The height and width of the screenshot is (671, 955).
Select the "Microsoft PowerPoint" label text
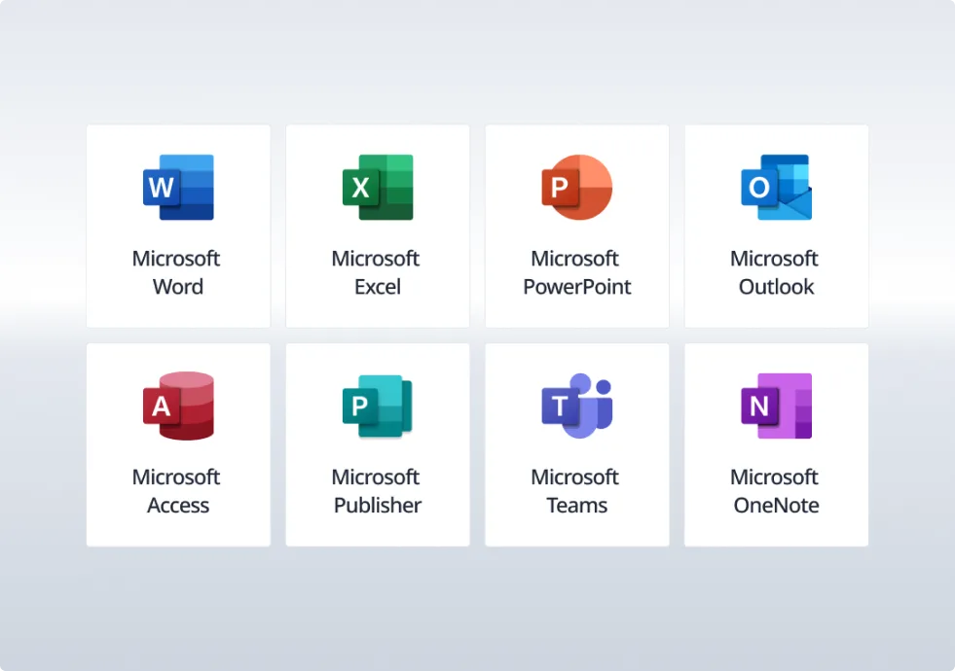(x=576, y=272)
